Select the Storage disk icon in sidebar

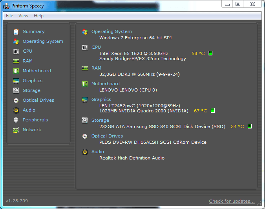(16, 90)
